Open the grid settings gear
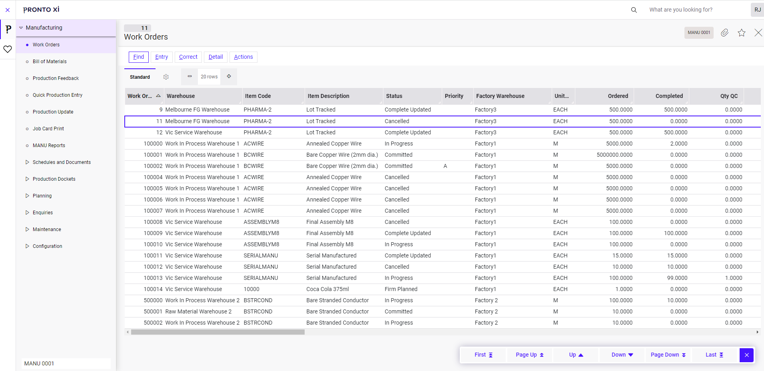Viewport: 764px width, 371px height. click(166, 77)
